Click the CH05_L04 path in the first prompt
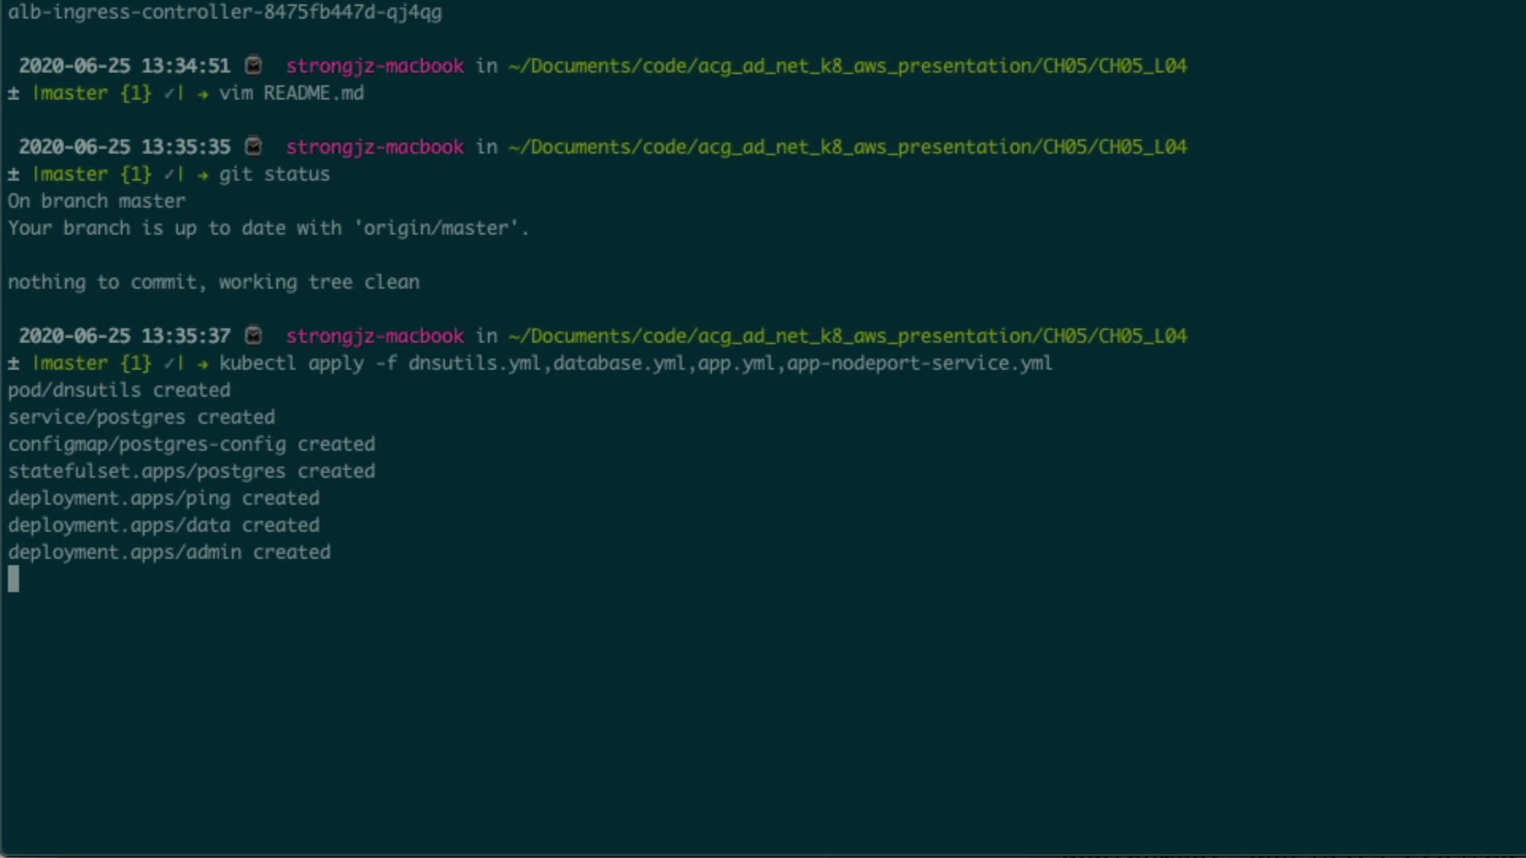This screenshot has width=1526, height=858. coord(1143,66)
